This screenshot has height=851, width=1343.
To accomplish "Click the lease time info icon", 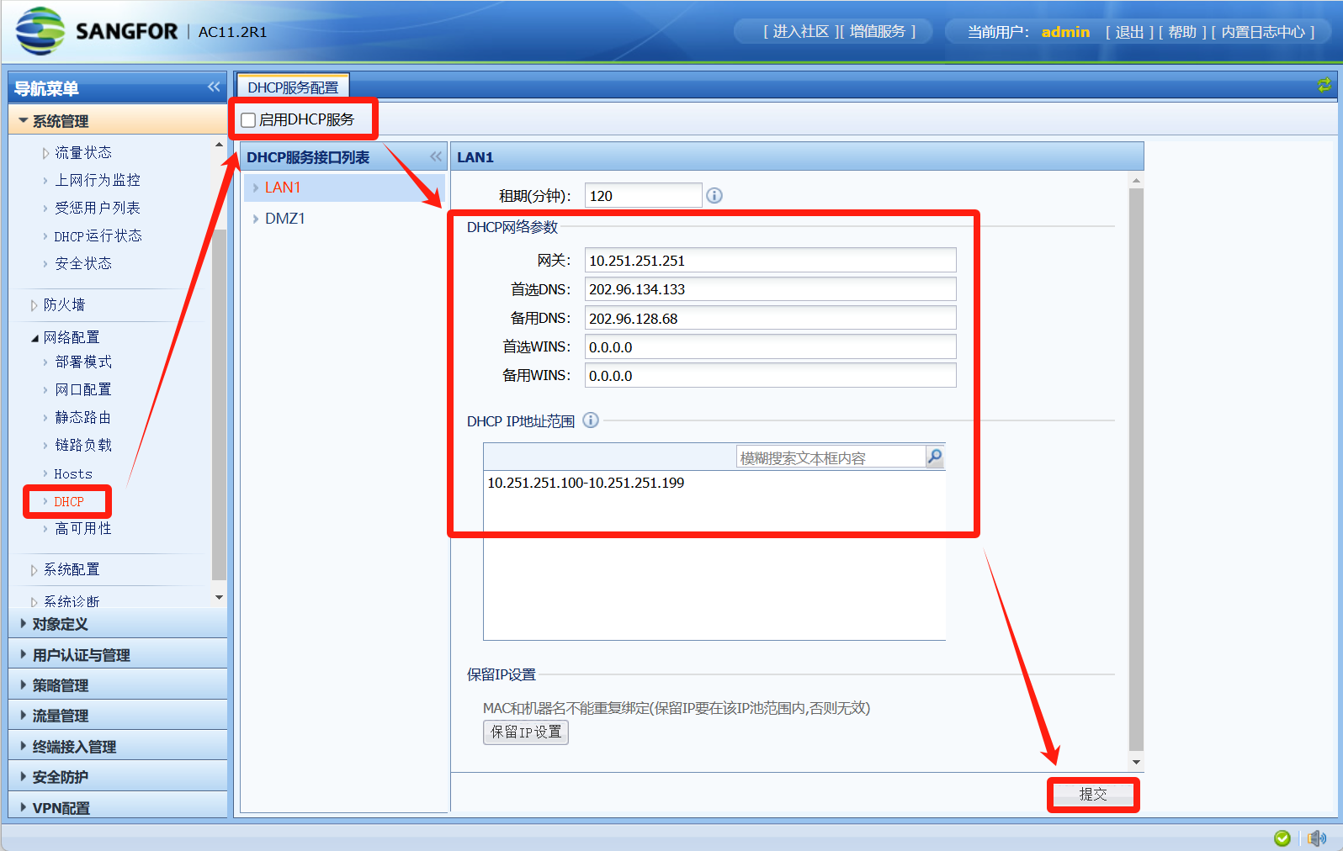I will [714, 196].
